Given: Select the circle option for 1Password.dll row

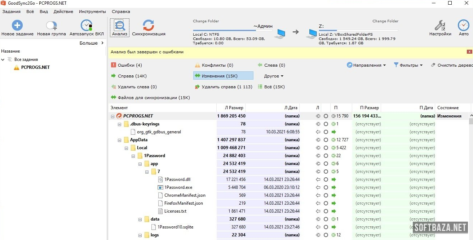Looking at the screenshot, I should (x=326, y=179).
